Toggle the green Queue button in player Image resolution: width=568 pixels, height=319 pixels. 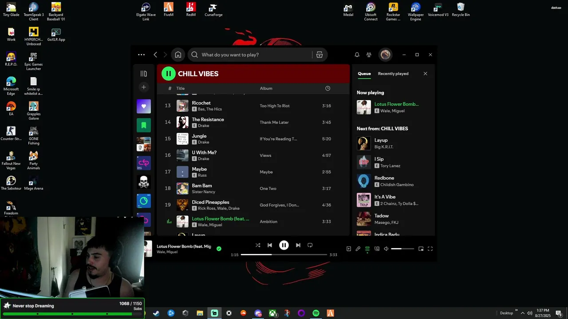point(367,249)
